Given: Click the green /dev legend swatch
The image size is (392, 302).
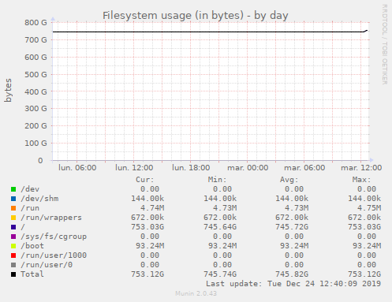Looking at the screenshot, I should point(13,189).
